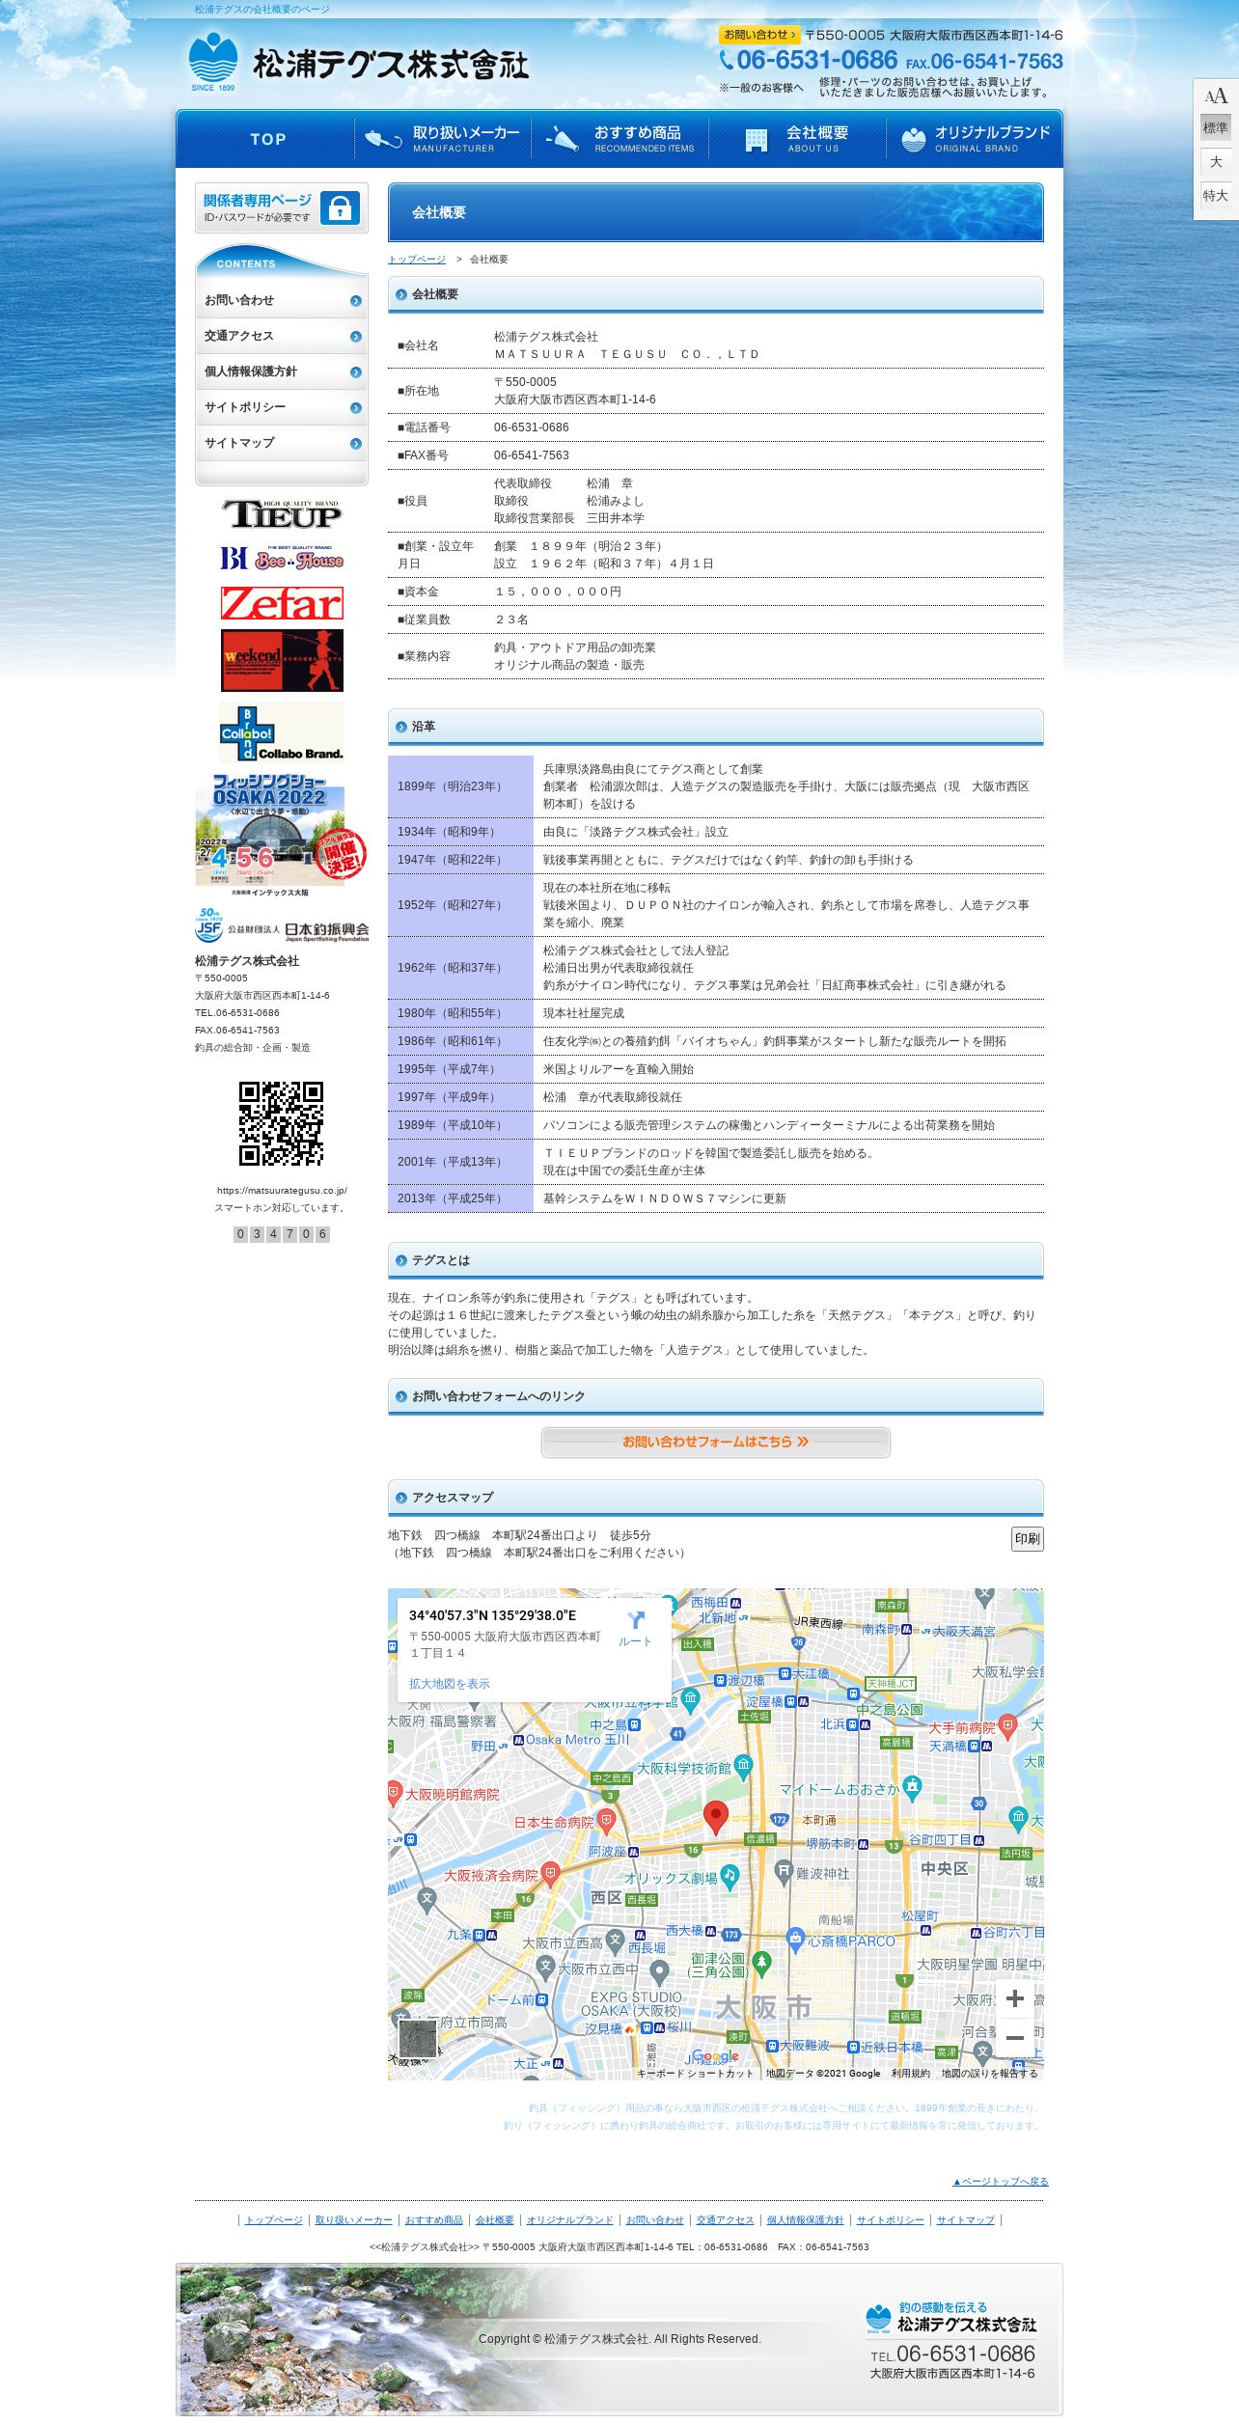Image resolution: width=1239 pixels, height=2423 pixels.
Task: Click the https://matsuurategusu.co.jp/ URL text
Action: pyautogui.click(x=282, y=1191)
